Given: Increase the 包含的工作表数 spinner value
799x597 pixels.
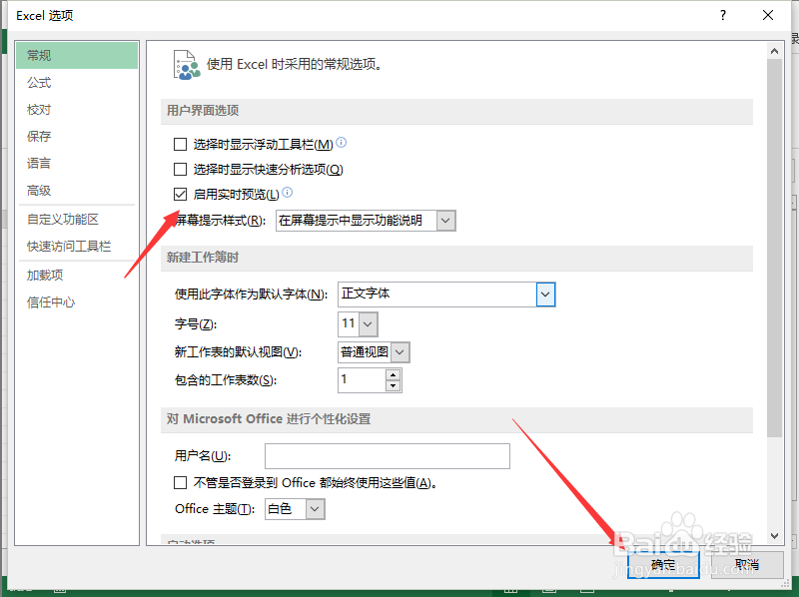Looking at the screenshot, I should coord(393,375).
